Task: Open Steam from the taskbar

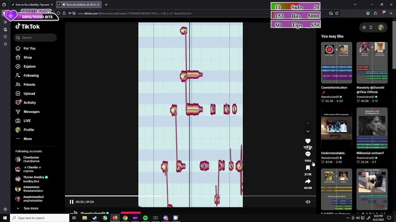Action: point(95,218)
